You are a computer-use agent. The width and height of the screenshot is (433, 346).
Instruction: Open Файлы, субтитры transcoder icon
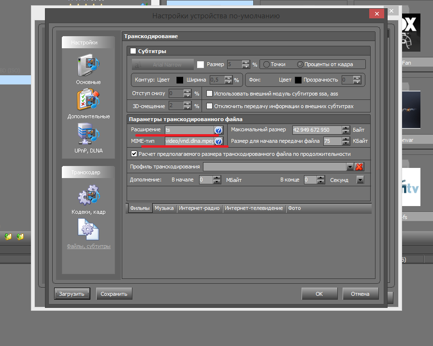pyautogui.click(x=88, y=230)
